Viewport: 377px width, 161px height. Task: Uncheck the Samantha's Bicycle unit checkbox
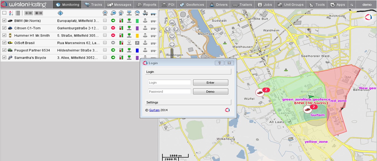pos(4,57)
